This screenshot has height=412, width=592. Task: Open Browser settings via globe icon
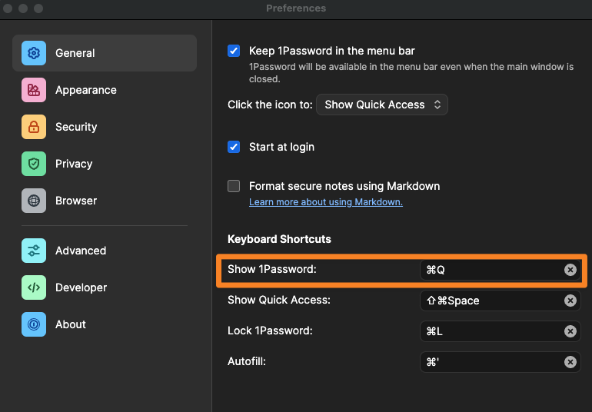[34, 201]
